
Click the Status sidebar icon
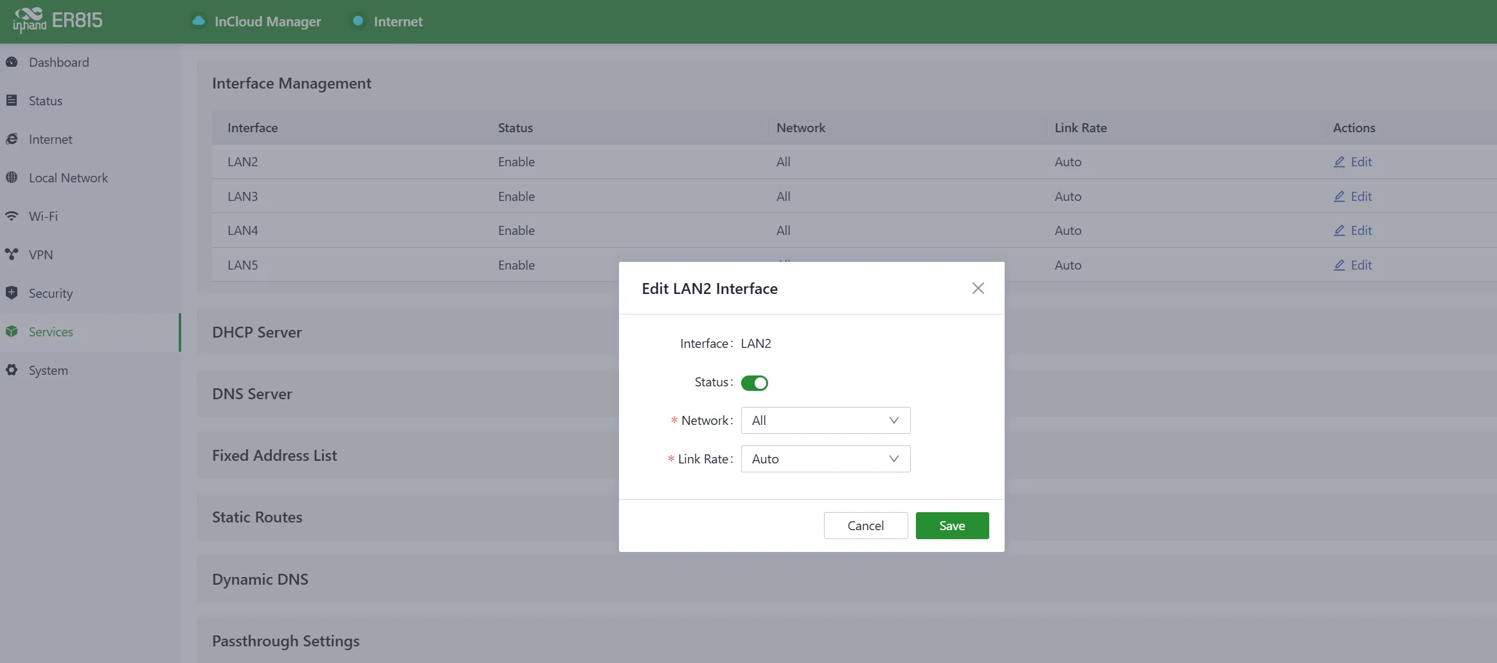[12, 101]
